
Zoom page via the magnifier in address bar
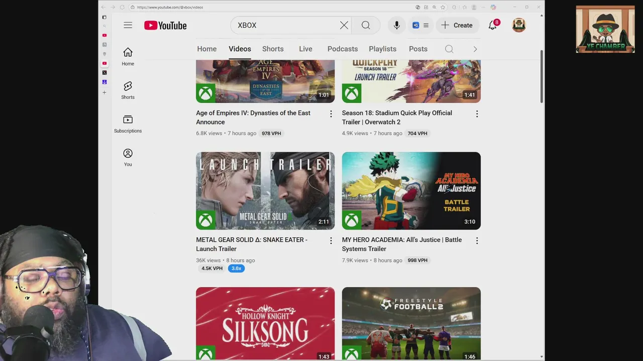tap(434, 7)
